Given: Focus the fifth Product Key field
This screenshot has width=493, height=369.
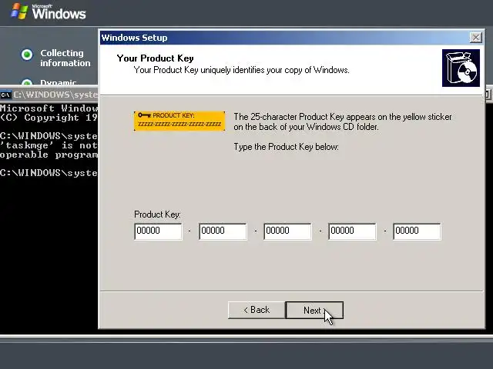Looking at the screenshot, I should click(417, 231).
